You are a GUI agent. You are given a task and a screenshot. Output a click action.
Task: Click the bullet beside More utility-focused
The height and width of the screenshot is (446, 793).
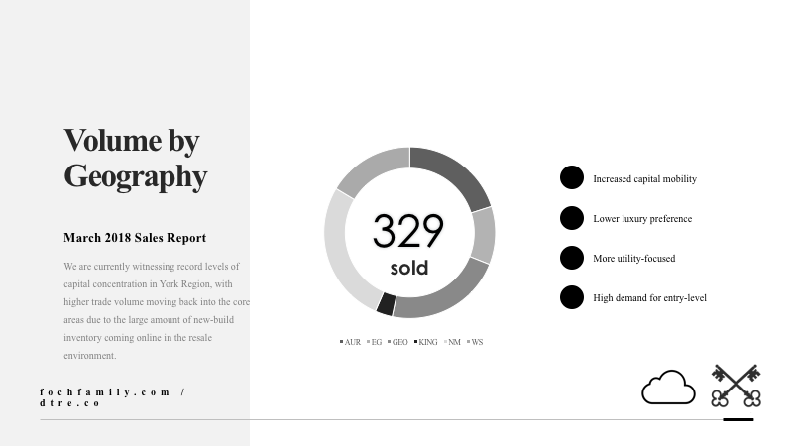pyautogui.click(x=572, y=258)
